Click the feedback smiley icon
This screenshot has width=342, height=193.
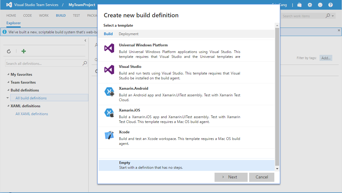click(x=320, y=5)
